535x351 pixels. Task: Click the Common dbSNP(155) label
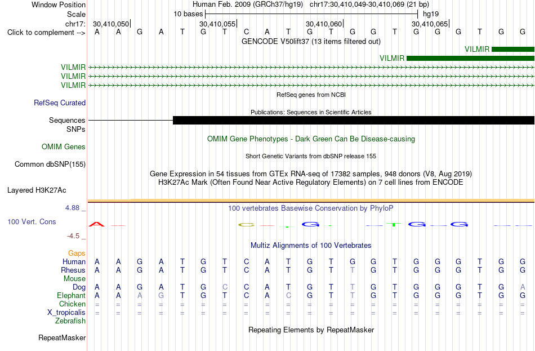tap(50, 165)
